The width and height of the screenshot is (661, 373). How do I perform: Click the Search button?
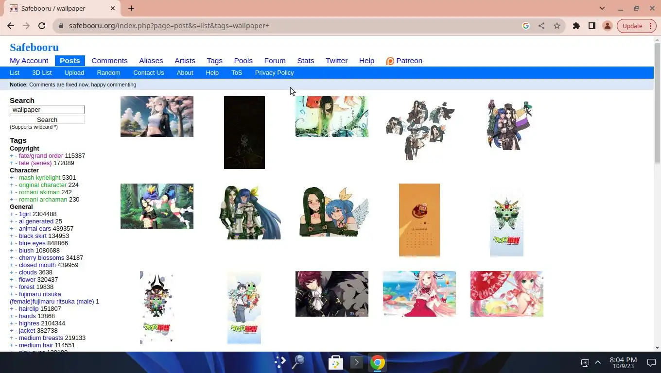tap(47, 119)
